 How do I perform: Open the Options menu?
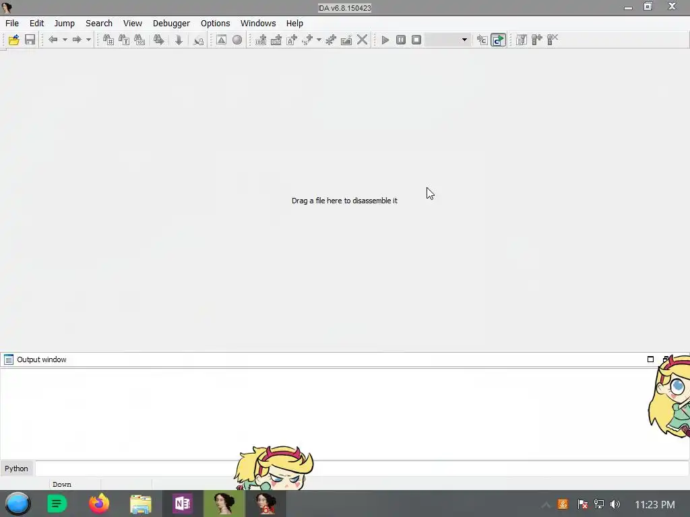pyautogui.click(x=215, y=24)
